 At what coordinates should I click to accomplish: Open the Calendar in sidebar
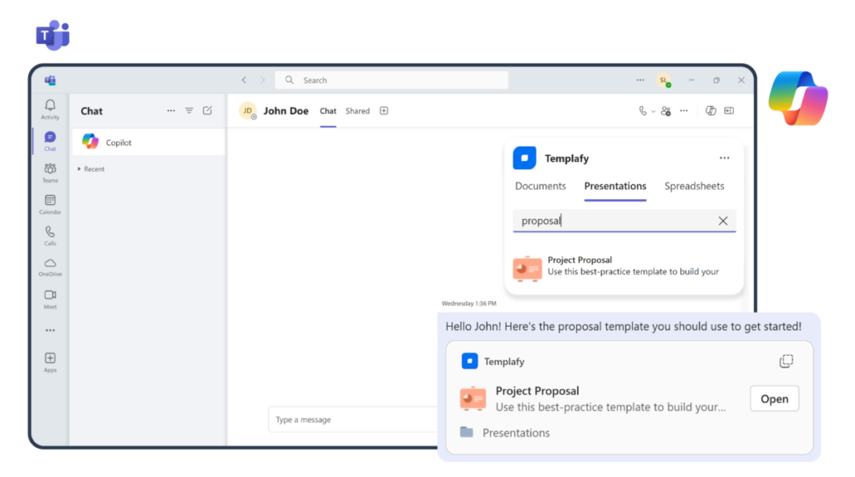50,204
